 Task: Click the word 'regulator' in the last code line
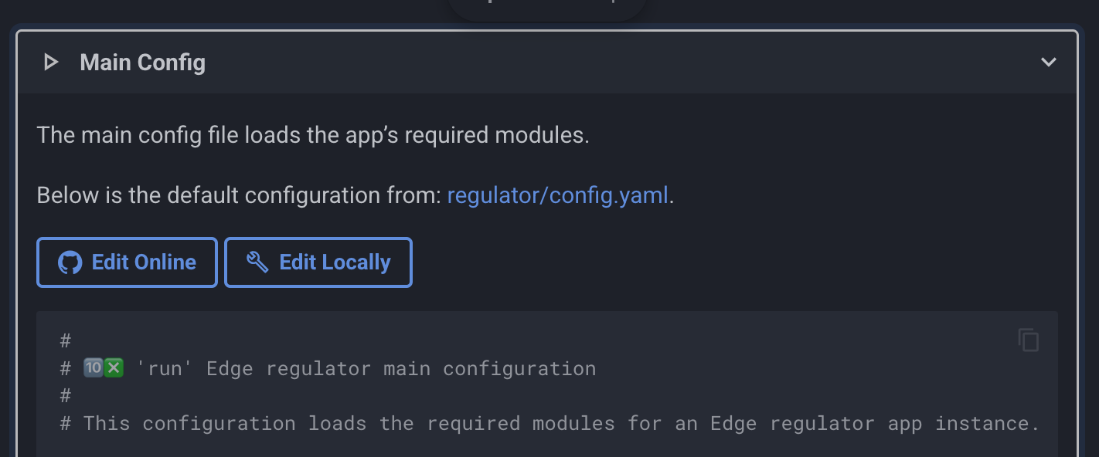[822, 423]
